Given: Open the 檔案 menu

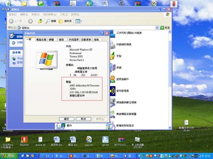Looking at the screenshot, I should pos(13,14).
